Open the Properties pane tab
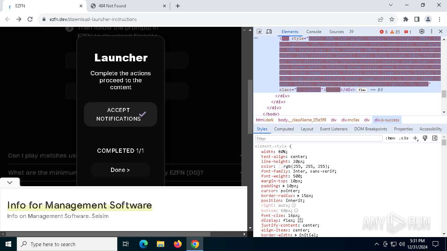The image size is (447, 251). point(403,129)
